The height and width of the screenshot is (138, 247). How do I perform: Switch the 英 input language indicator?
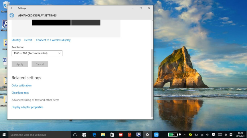[x=226, y=135]
